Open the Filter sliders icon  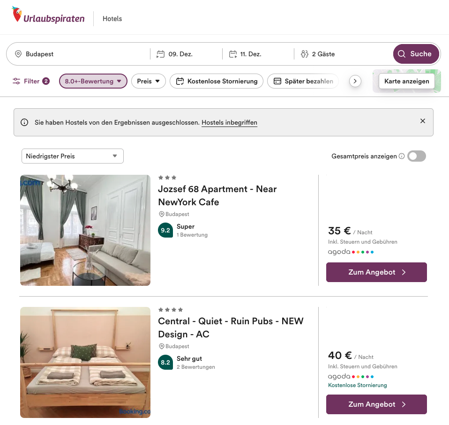(x=17, y=81)
